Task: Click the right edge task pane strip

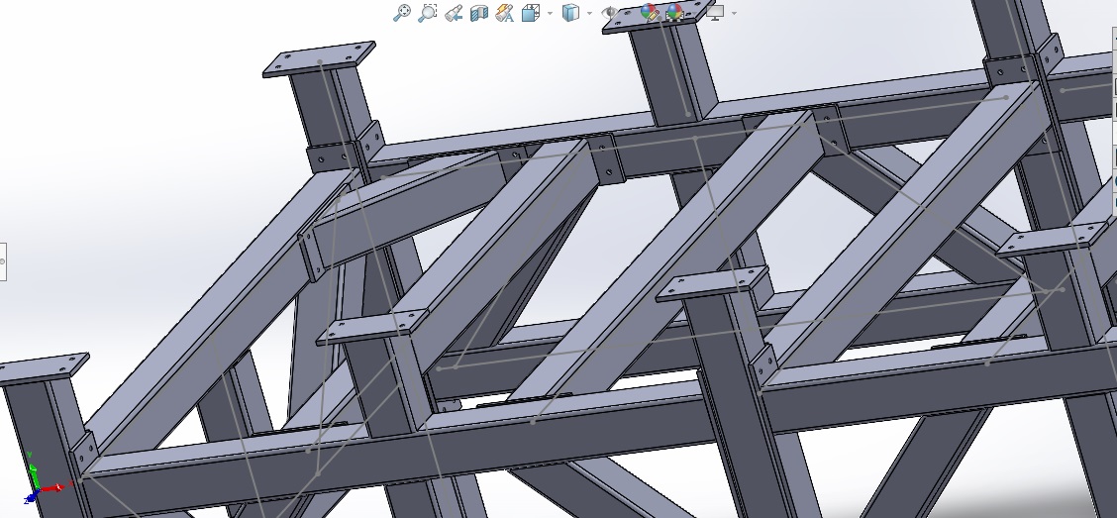Action: click(x=1113, y=59)
